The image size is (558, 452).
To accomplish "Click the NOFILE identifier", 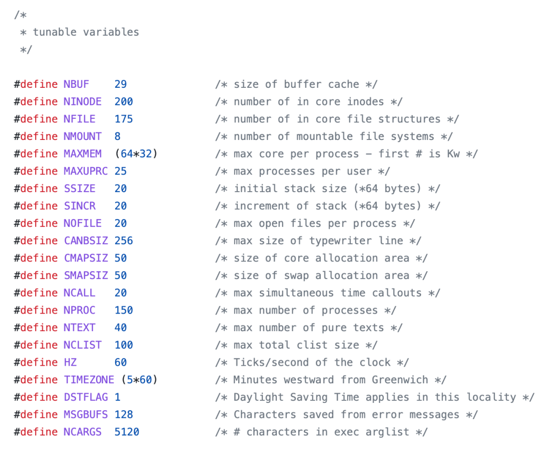I will [83, 223].
